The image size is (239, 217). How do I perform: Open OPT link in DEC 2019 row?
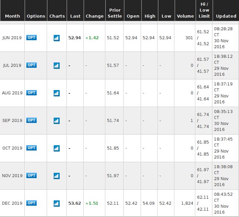[x=31, y=203]
